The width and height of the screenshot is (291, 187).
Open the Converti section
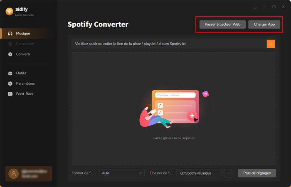point(23,54)
